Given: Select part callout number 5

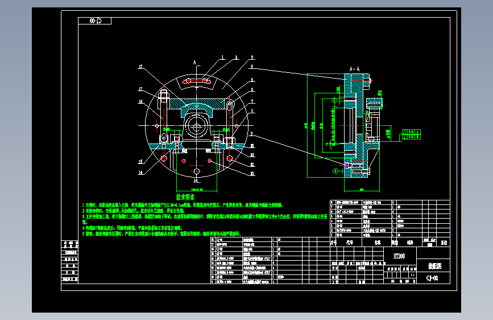Looking at the screenshot, I should pos(252,80).
